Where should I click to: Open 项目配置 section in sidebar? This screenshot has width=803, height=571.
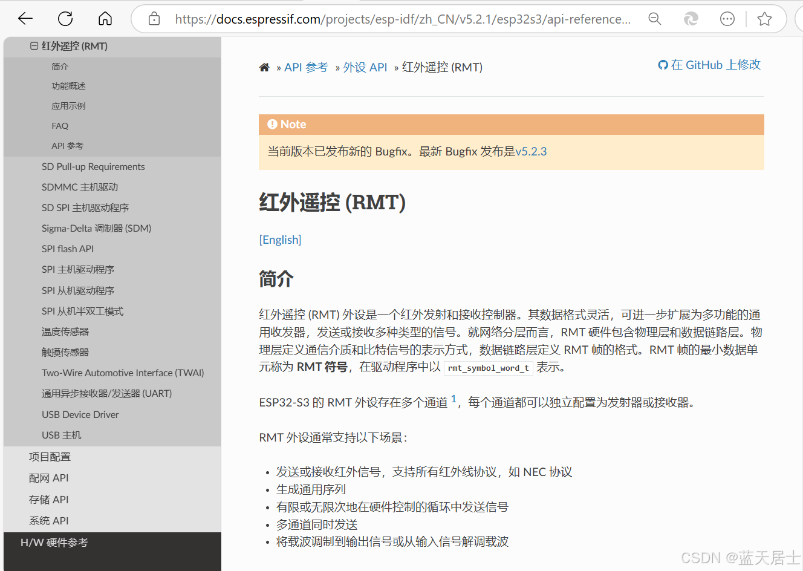click(x=50, y=457)
